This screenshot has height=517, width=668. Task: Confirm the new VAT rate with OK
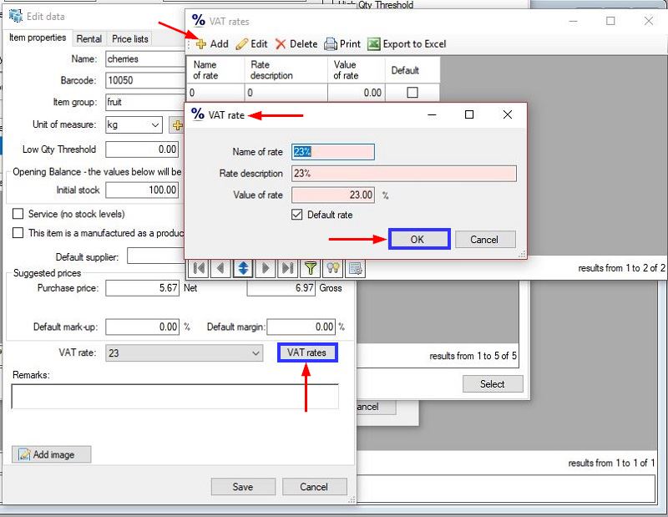pyautogui.click(x=418, y=239)
